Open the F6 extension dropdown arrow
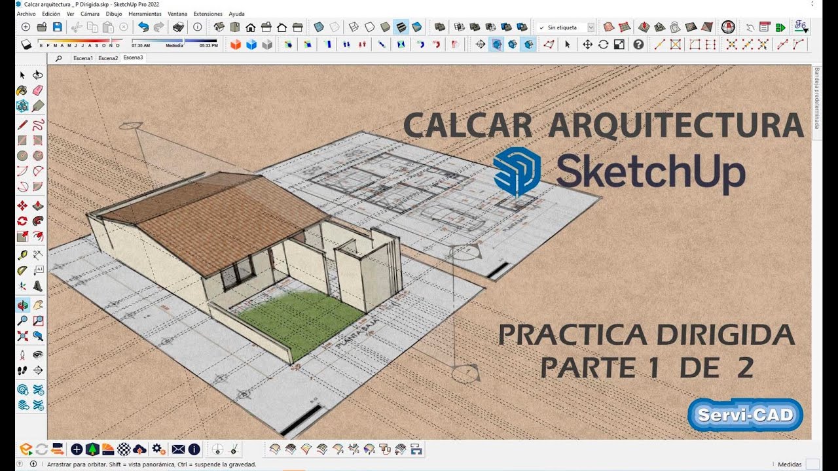This screenshot has width=838, height=471. (806, 31)
